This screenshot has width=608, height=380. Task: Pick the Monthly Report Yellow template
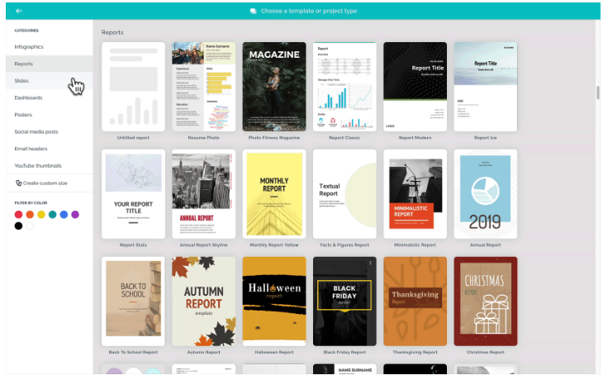tap(274, 194)
